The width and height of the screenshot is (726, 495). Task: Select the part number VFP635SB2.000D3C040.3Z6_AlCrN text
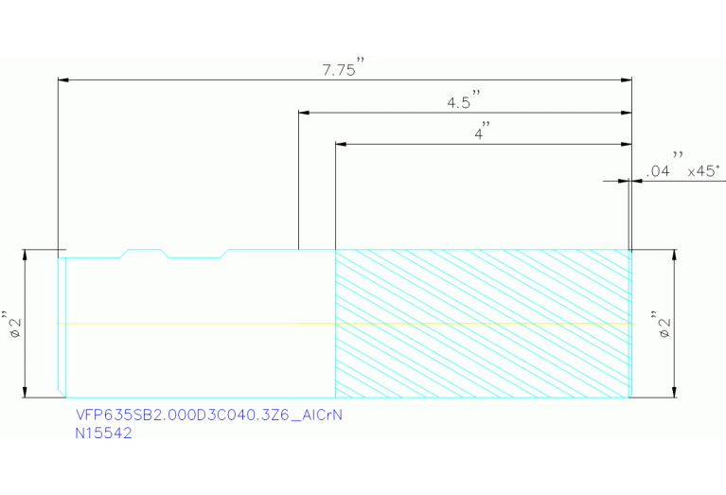point(209,415)
